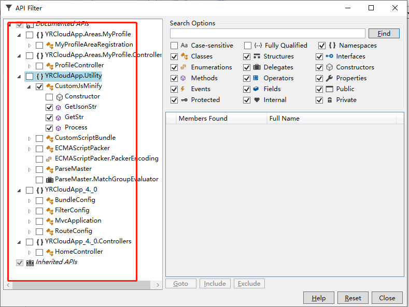
Task: Click the Inherited APIs node icon
Action: pyautogui.click(x=30, y=262)
